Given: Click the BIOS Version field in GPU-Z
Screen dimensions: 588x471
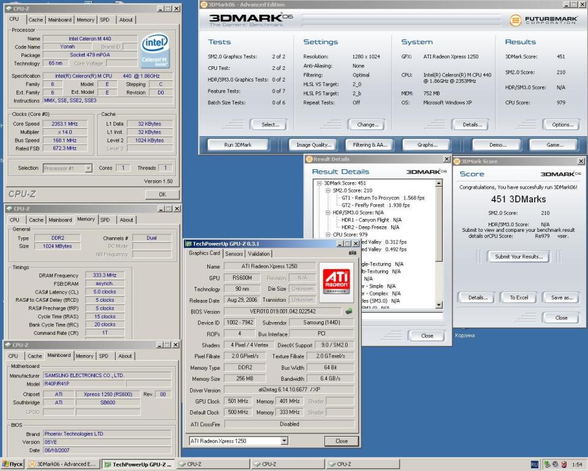Looking at the screenshot, I should pyautogui.click(x=283, y=312).
